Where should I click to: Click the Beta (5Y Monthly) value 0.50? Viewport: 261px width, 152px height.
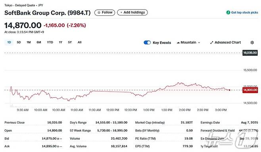(x=190, y=131)
